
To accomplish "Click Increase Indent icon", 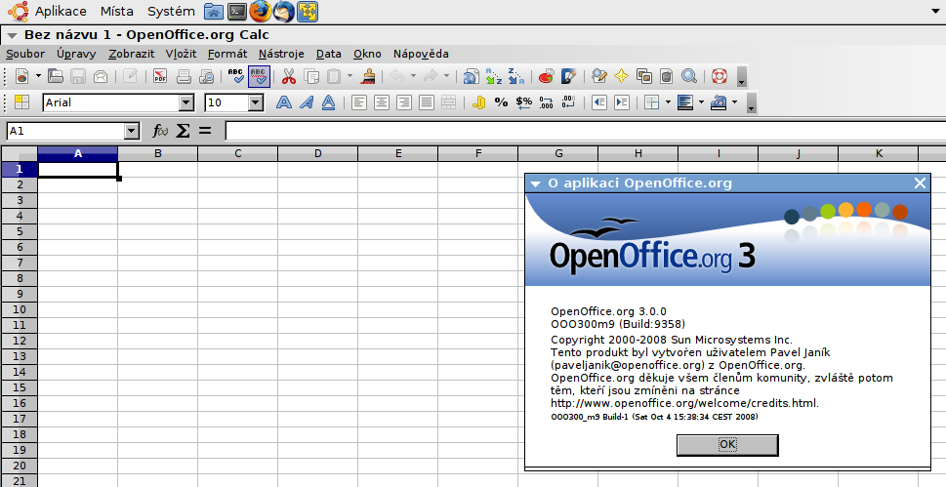I will 622,102.
